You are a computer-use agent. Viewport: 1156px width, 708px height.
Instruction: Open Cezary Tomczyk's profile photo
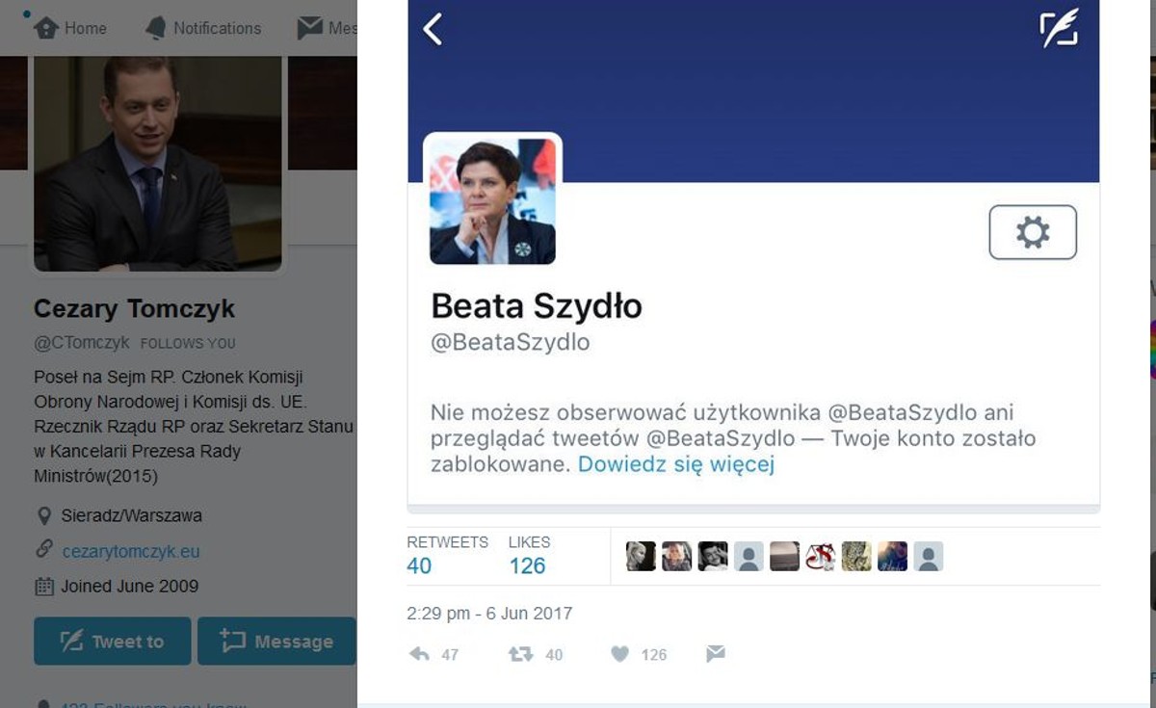[x=158, y=162]
